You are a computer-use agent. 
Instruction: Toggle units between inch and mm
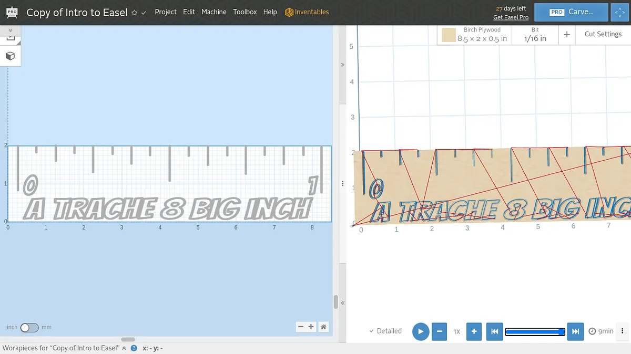click(29, 327)
